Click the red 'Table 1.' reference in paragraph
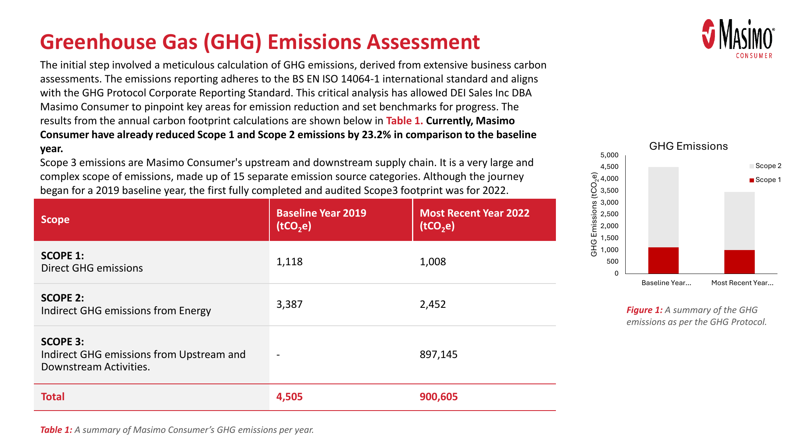797x448 pixels. (x=404, y=121)
